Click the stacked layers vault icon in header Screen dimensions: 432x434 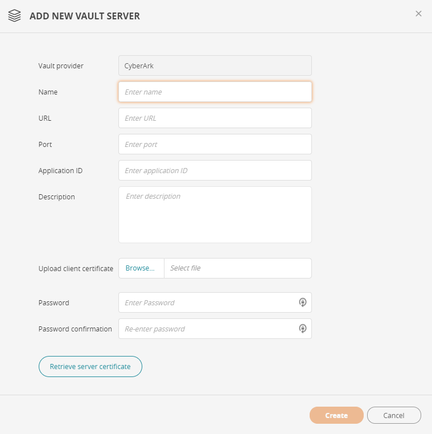(15, 16)
